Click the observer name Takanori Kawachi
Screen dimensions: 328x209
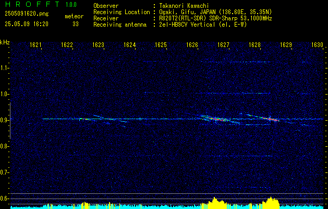click(x=184, y=6)
